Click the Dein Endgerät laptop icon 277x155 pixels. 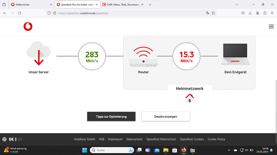(235, 54)
